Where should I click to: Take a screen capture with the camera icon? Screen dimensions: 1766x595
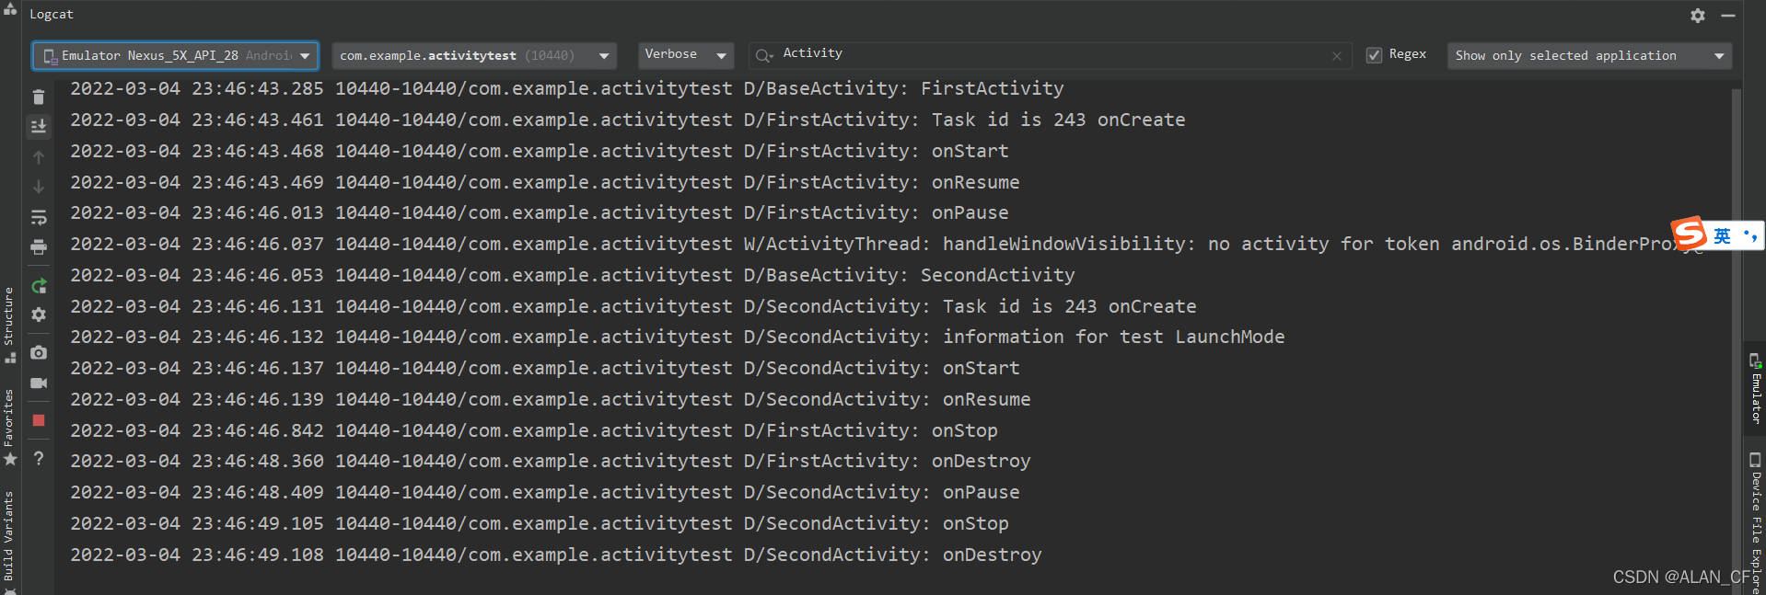tap(39, 353)
